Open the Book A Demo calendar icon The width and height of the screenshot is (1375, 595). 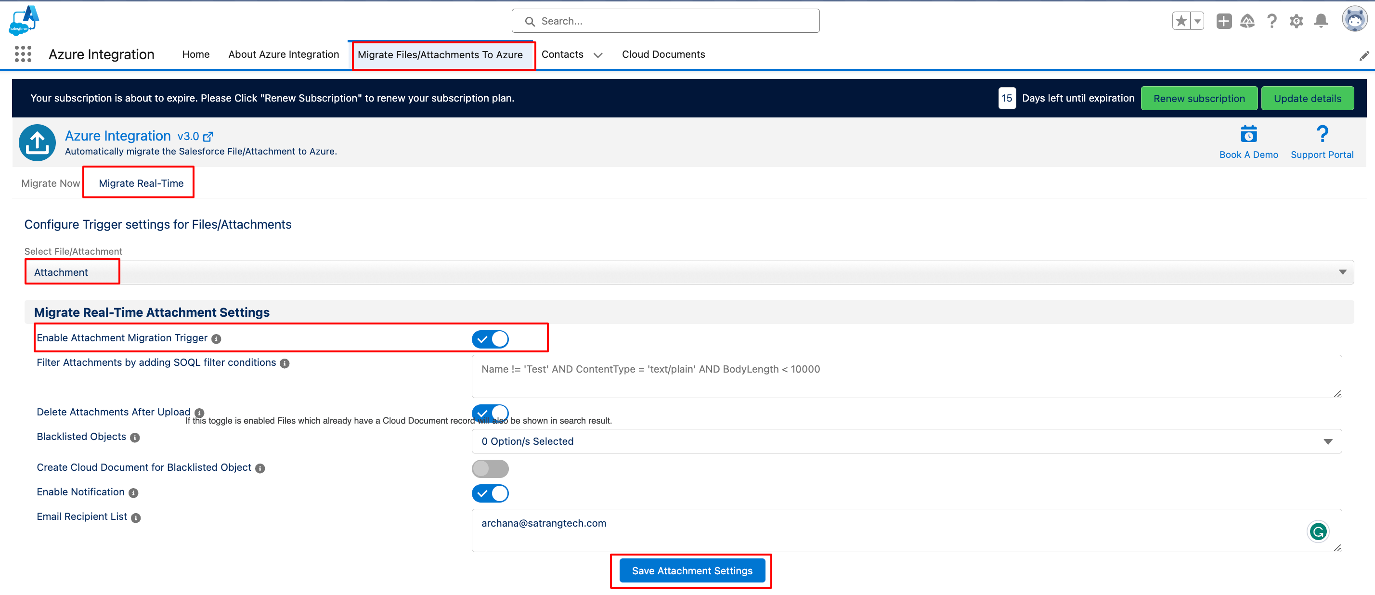pos(1248,134)
